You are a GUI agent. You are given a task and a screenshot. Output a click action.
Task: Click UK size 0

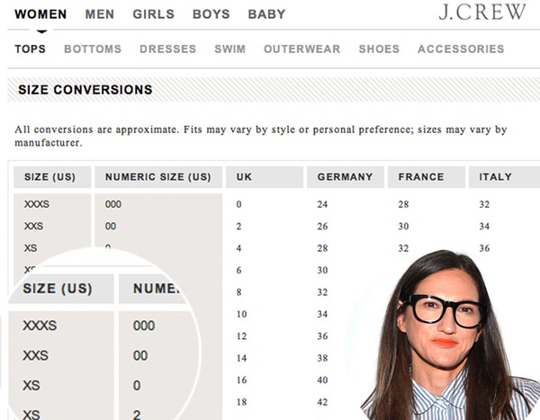click(x=239, y=204)
